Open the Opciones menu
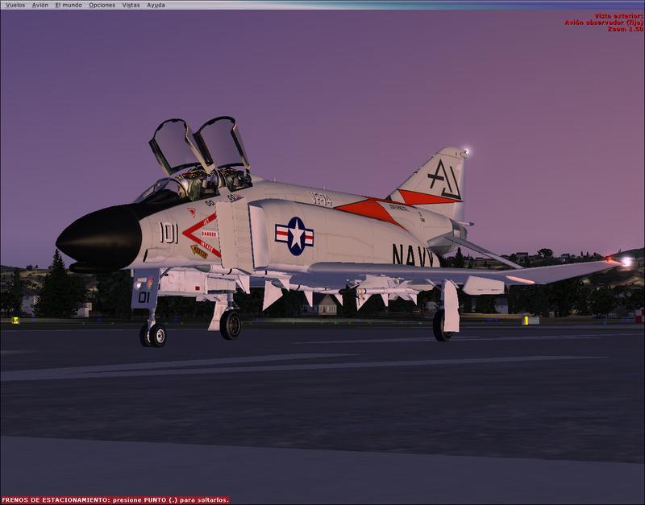 pyautogui.click(x=102, y=6)
